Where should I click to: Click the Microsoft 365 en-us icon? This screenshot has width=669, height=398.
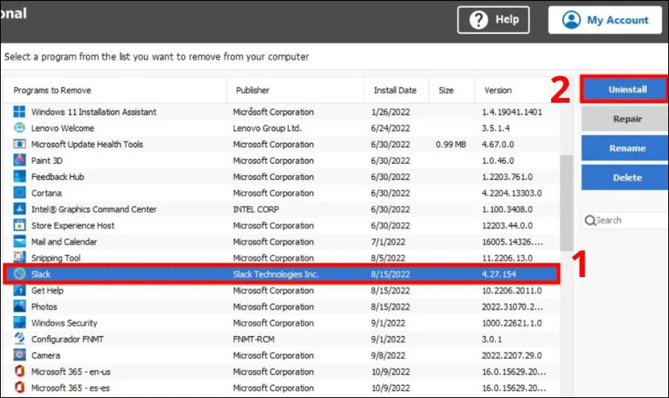coord(19,372)
